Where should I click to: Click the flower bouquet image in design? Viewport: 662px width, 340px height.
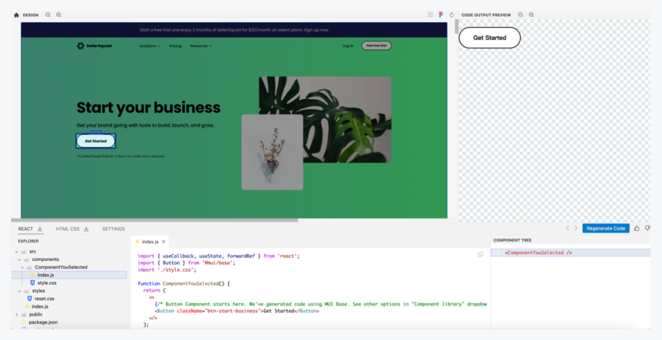[x=272, y=152]
